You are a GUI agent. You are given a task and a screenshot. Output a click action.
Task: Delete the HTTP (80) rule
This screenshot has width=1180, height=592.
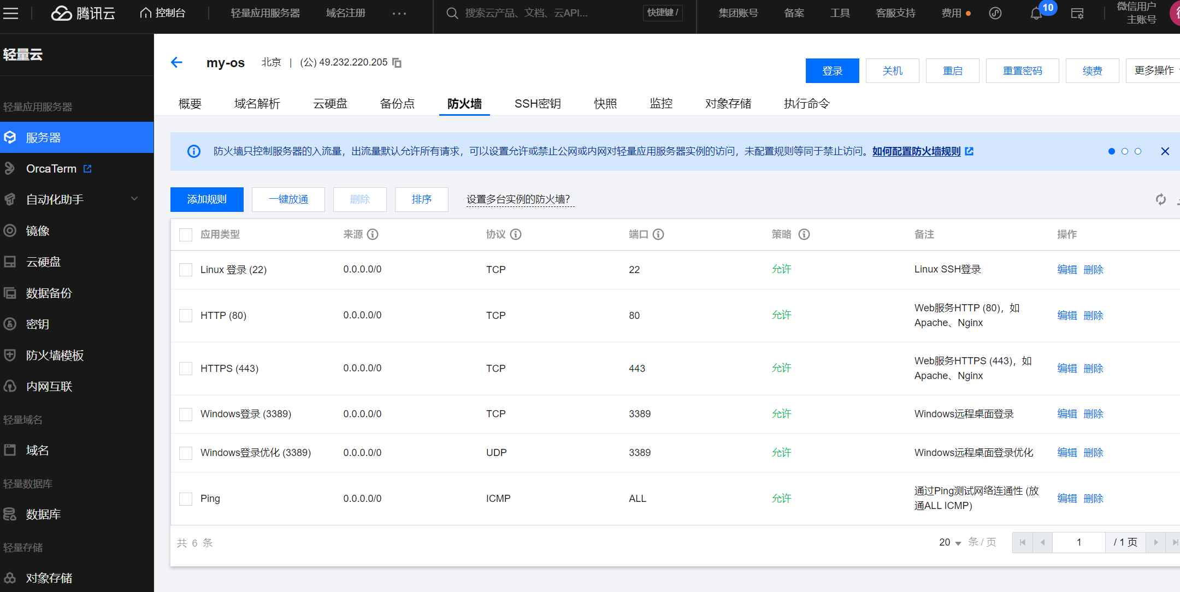point(1093,315)
